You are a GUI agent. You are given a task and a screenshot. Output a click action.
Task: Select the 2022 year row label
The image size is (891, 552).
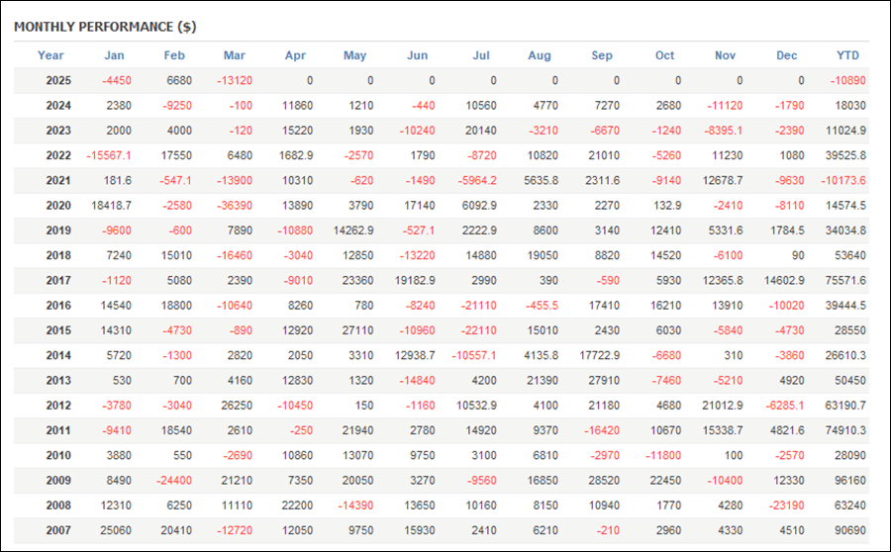(58, 155)
